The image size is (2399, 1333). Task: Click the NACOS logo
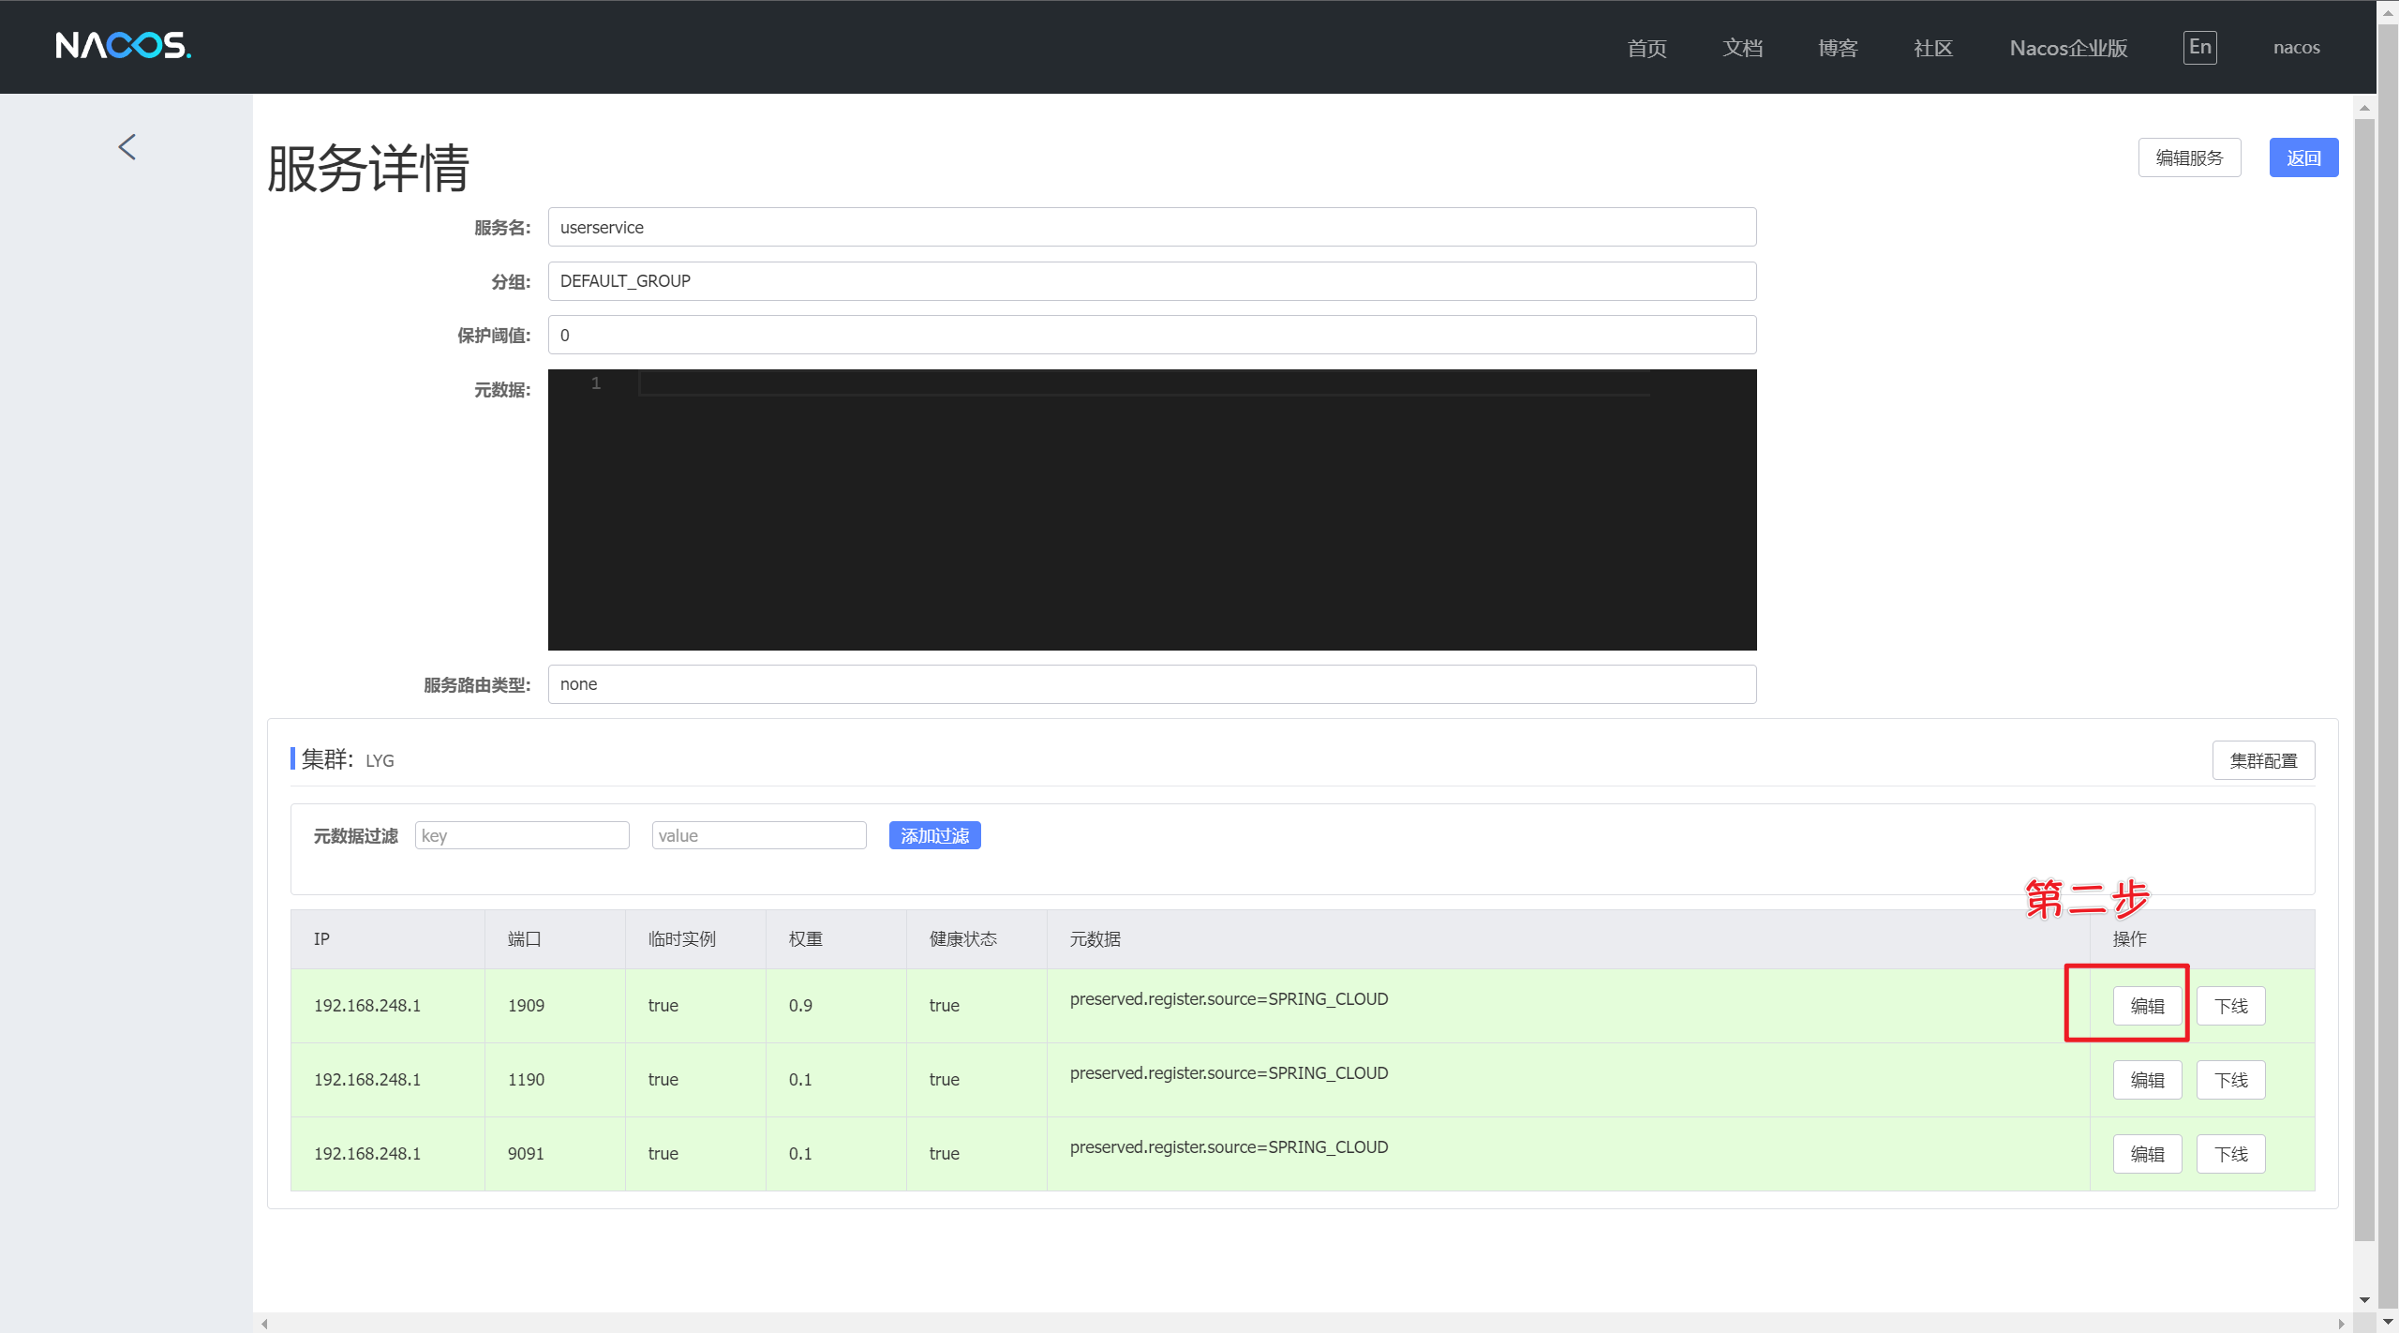(x=123, y=45)
